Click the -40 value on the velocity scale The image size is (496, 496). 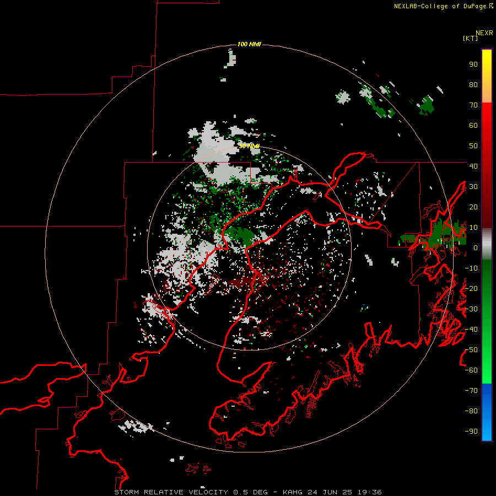(x=471, y=330)
